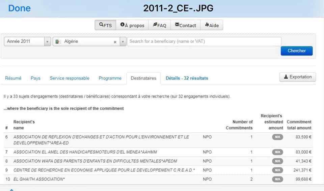The image size is (324, 191).
Task: Open the À propos info page
Action: click(x=132, y=25)
